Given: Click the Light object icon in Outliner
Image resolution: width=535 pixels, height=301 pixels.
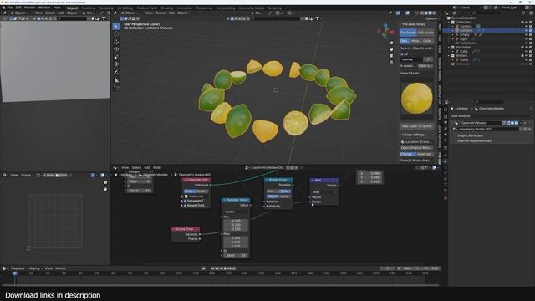Looking at the screenshot, I should tap(457, 39).
